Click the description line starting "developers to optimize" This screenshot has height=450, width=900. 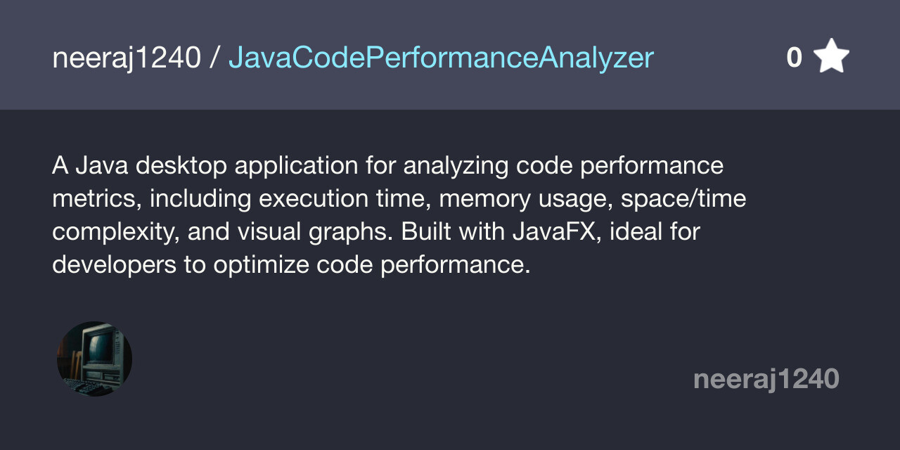click(x=291, y=266)
